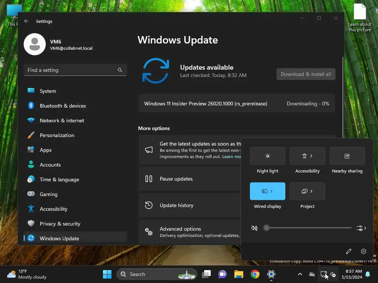Viewport: 378px width, 283px height.
Task: Toggle the Nearby sharing quick setting
Action: point(347,156)
